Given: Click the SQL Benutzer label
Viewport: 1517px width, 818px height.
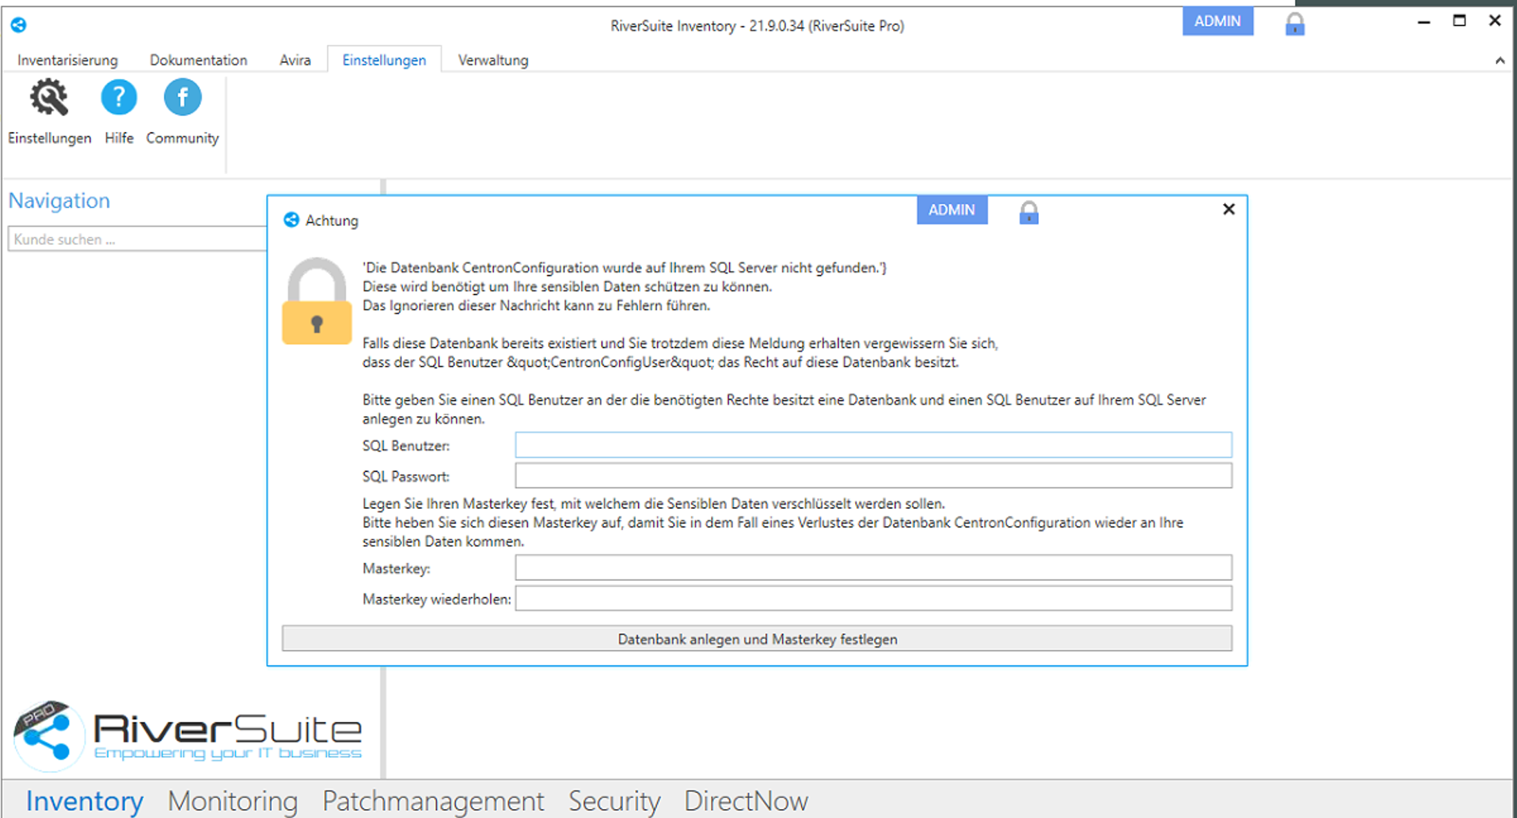Looking at the screenshot, I should tap(406, 446).
